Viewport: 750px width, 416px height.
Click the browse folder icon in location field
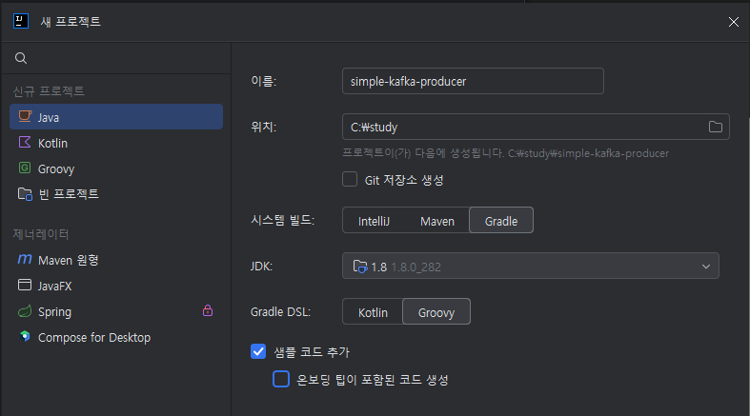[x=716, y=127]
